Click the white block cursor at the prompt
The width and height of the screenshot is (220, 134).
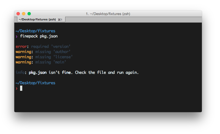coord(21,88)
